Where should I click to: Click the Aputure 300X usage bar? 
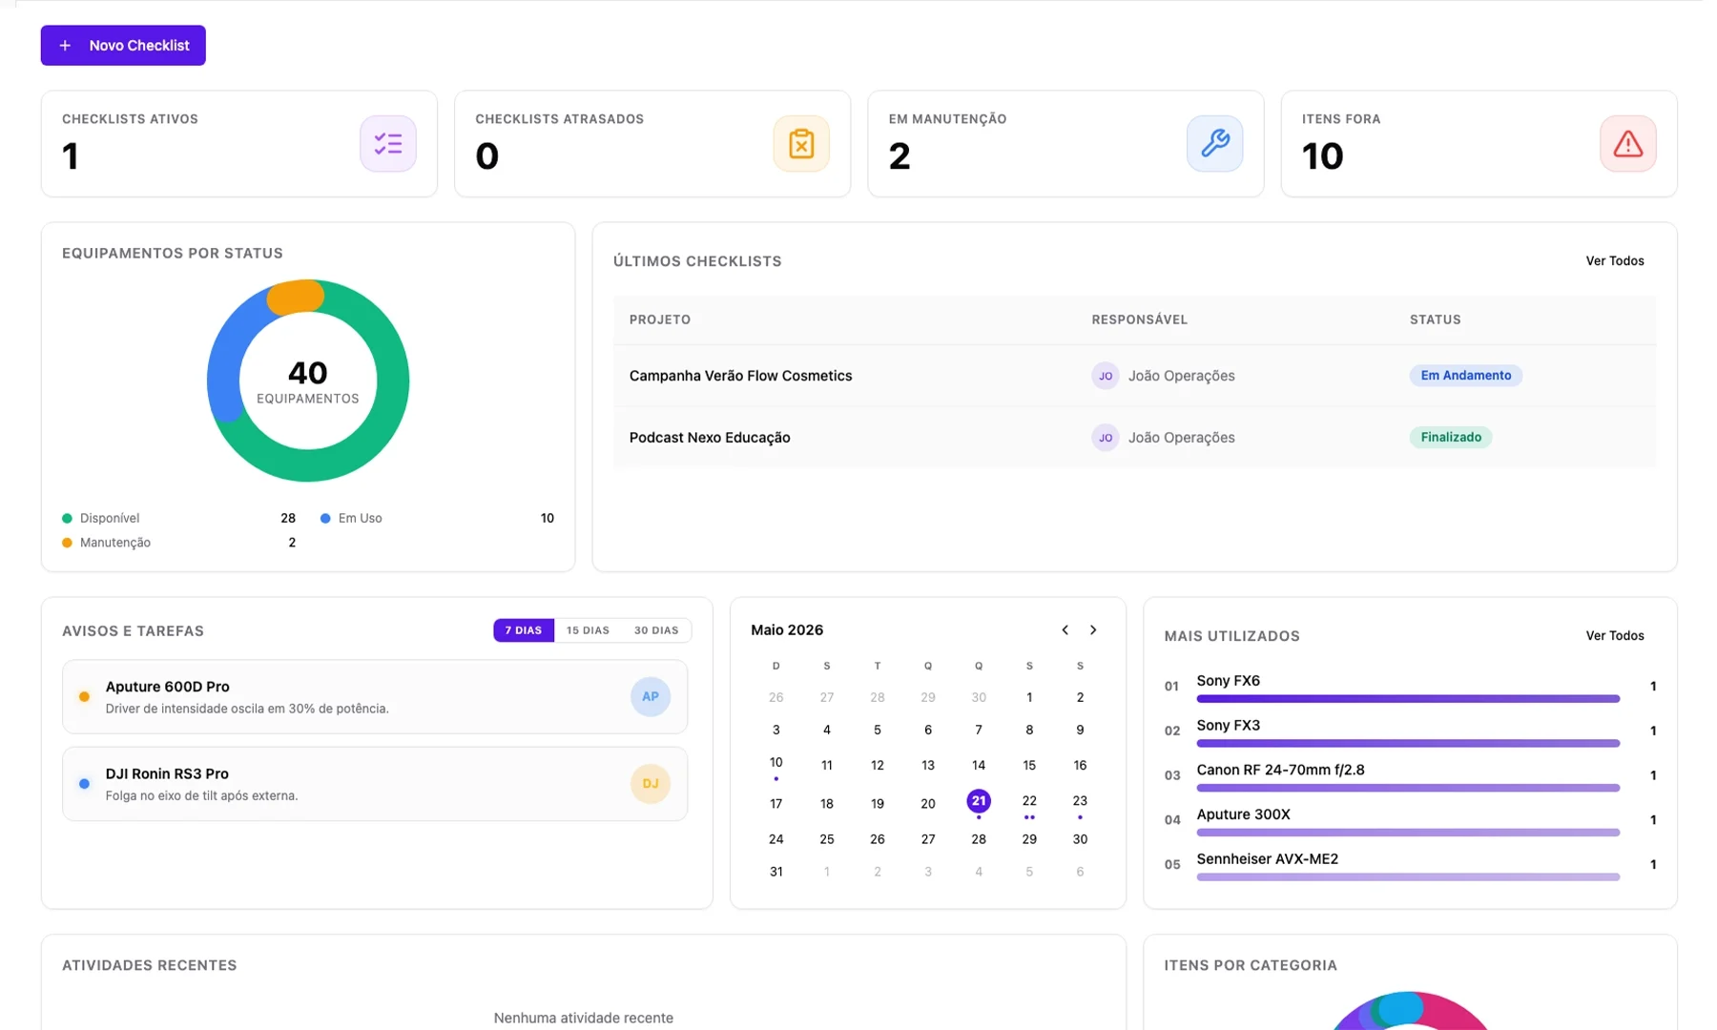coord(1408,833)
